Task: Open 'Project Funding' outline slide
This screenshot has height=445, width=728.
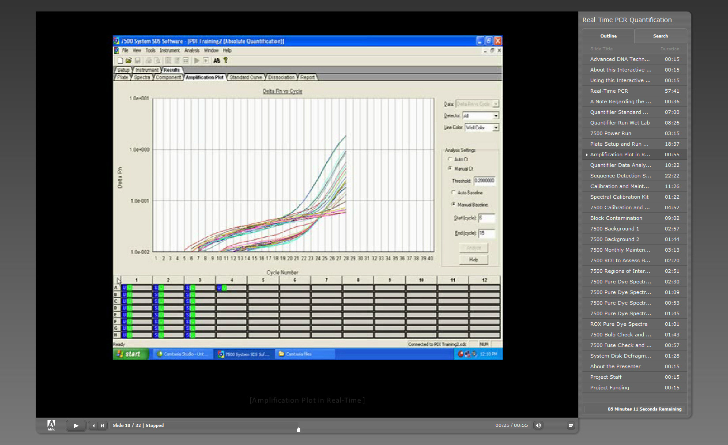Action: click(x=634, y=388)
